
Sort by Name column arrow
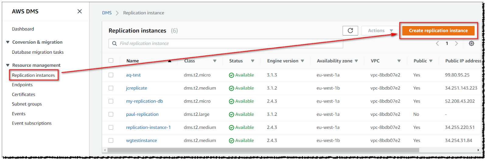coord(170,61)
